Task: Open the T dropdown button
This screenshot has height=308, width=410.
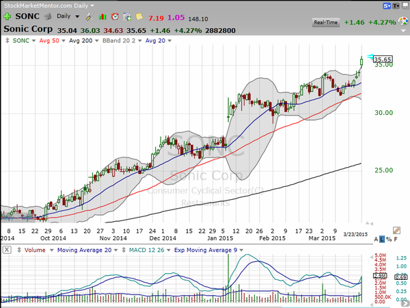Action: coord(396,5)
